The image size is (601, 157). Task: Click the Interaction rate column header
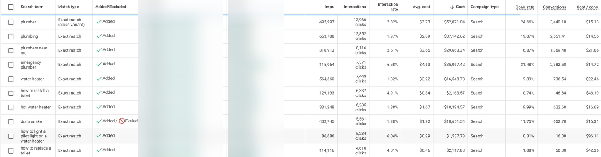pos(388,7)
